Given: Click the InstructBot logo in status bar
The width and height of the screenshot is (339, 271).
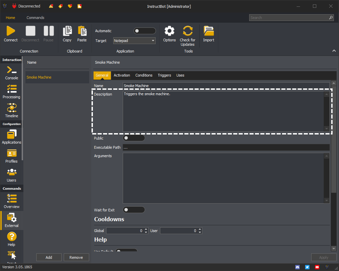Looking at the screenshot, I should (327, 267).
